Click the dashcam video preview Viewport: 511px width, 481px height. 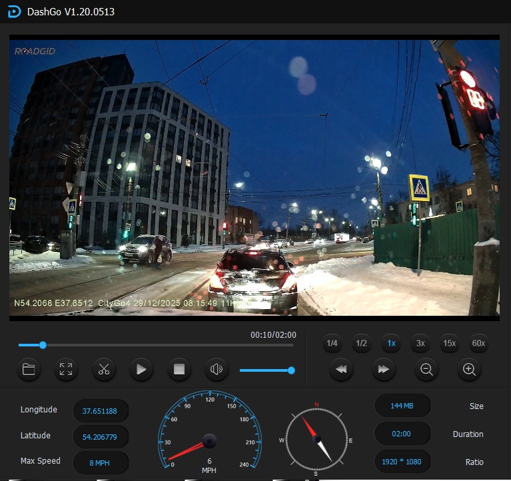click(255, 177)
